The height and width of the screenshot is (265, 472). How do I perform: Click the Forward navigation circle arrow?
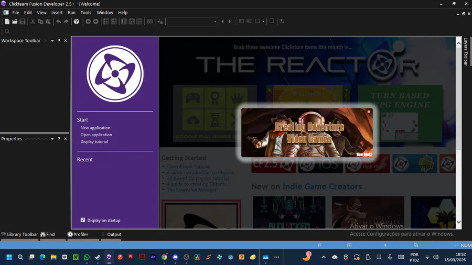tap(95, 21)
